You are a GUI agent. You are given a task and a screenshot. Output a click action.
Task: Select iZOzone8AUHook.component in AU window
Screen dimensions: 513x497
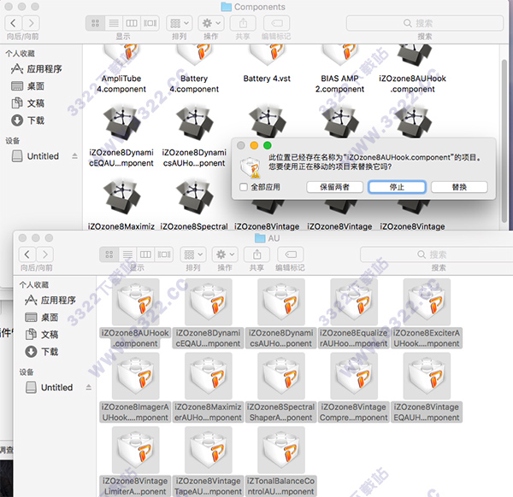coord(135,313)
